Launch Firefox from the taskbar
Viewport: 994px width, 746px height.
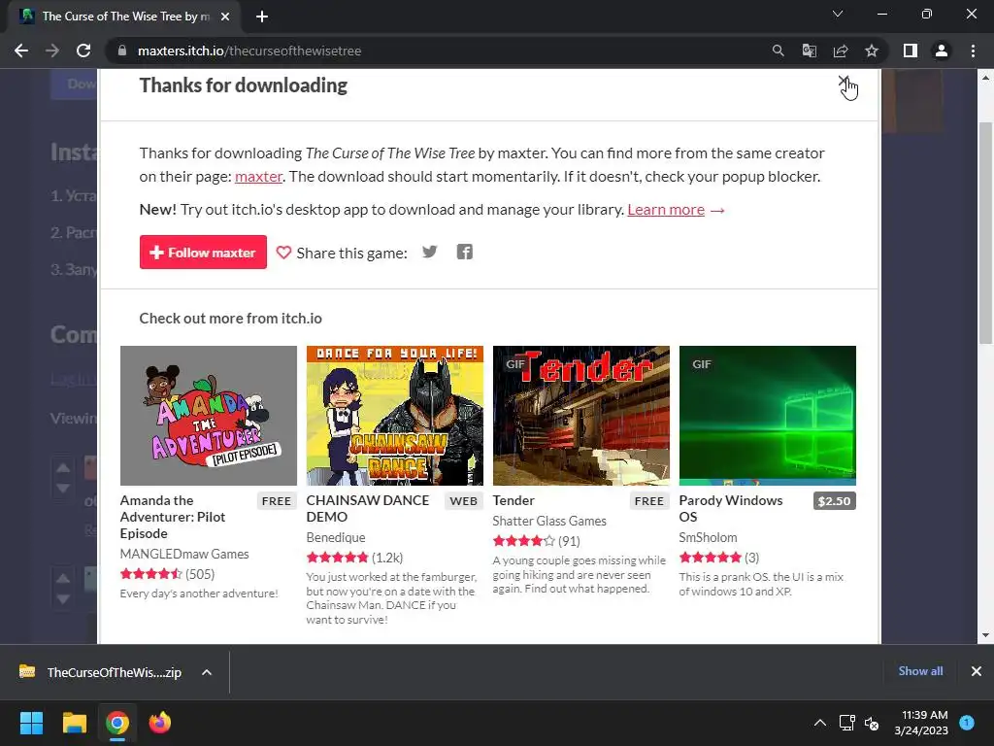[x=160, y=723]
